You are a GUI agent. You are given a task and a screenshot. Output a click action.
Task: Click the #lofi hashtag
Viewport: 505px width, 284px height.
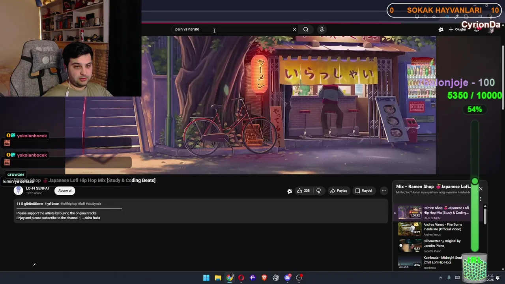click(81, 204)
